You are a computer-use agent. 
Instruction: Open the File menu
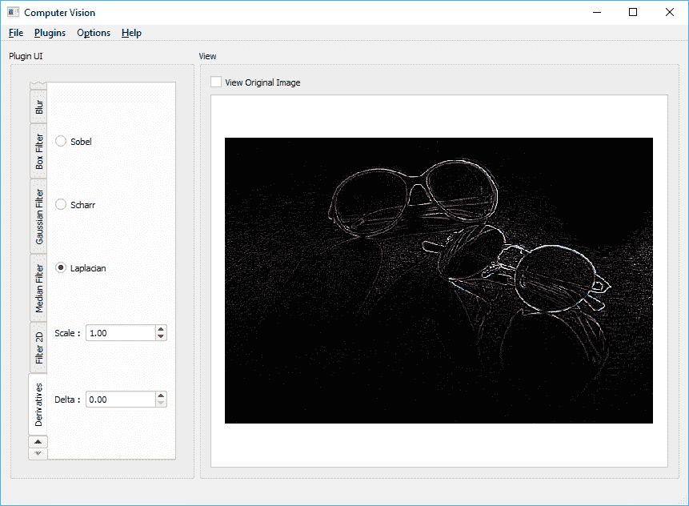(x=16, y=33)
